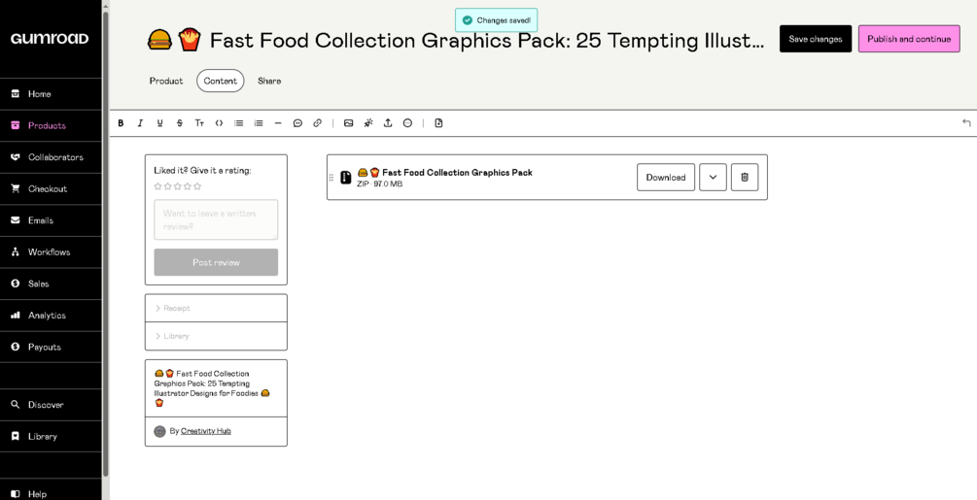Switch to the Share tab
The width and height of the screenshot is (977, 500).
click(269, 81)
